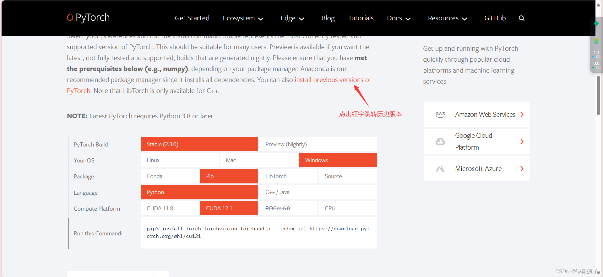Click the Package row label

pyautogui.click(x=84, y=177)
